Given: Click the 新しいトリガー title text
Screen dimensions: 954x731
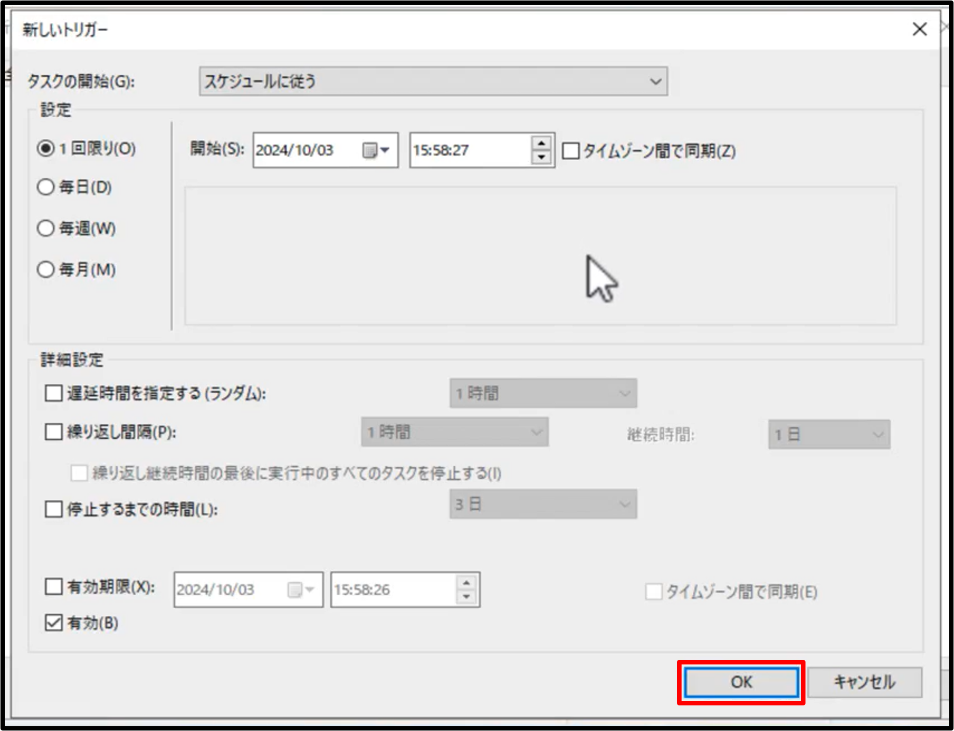Looking at the screenshot, I should [65, 30].
